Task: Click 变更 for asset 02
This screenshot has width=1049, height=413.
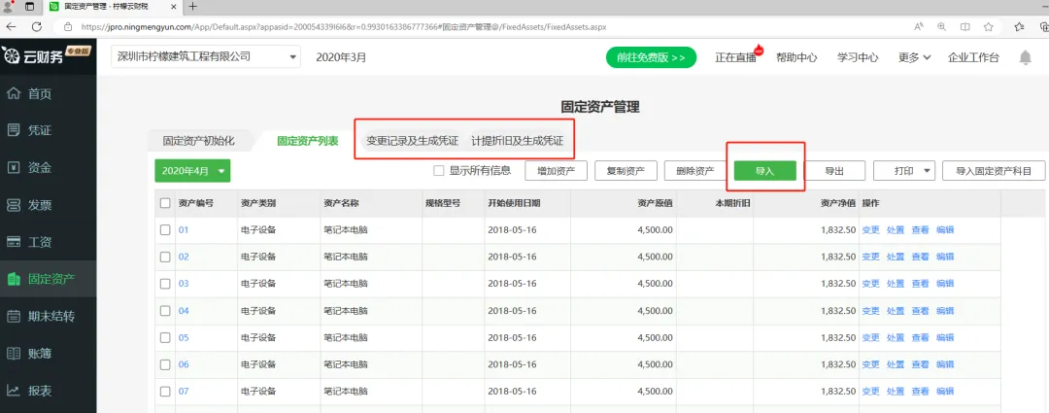Action: tap(870, 257)
